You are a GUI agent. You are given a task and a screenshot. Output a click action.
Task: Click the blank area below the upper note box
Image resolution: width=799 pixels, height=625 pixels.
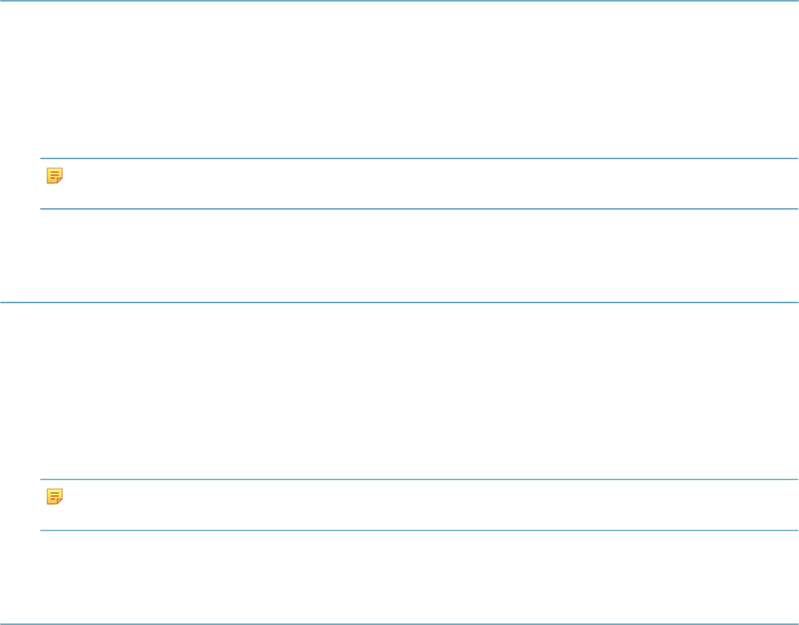click(399, 254)
